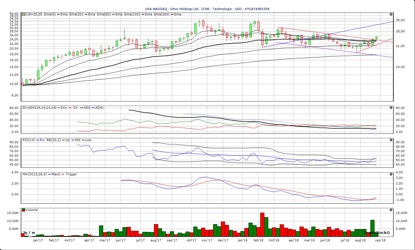Click the feb'18 date axis label
Screen dimensions: 415x250
click(x=259, y=240)
